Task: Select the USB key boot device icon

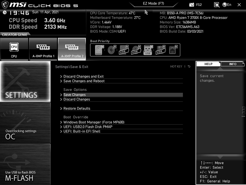Action: (148, 50)
